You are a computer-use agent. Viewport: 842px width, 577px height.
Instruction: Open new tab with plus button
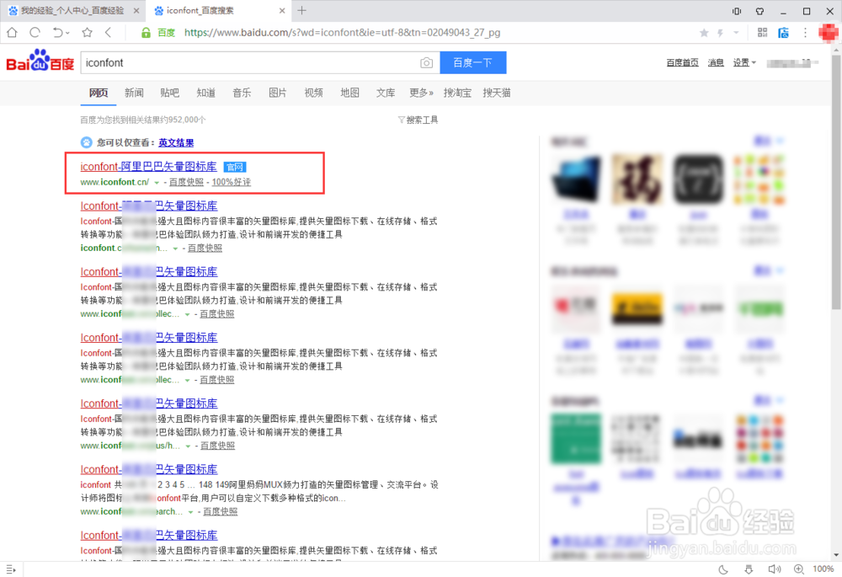click(301, 10)
